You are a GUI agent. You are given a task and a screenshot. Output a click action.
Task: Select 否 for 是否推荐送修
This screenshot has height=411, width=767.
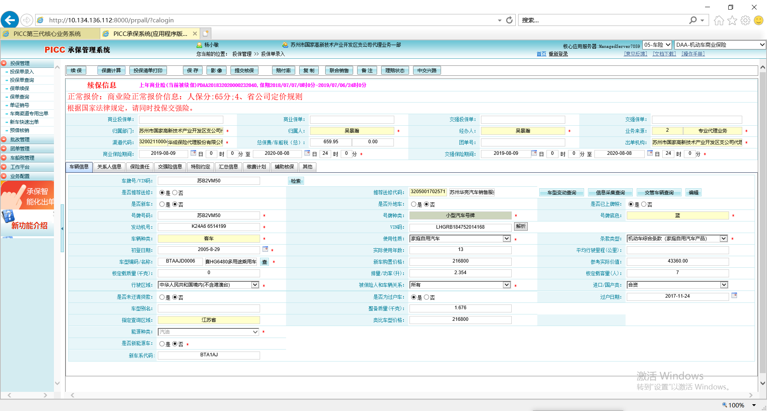click(175, 193)
